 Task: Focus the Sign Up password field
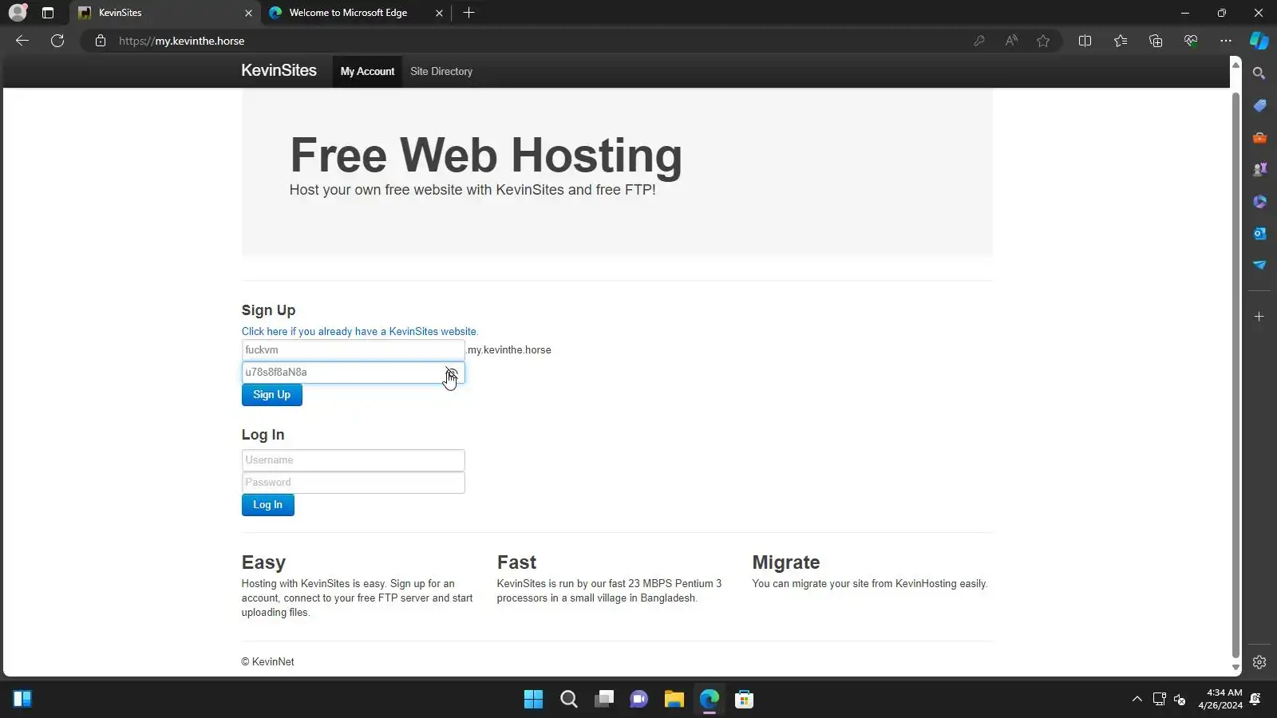pos(353,373)
